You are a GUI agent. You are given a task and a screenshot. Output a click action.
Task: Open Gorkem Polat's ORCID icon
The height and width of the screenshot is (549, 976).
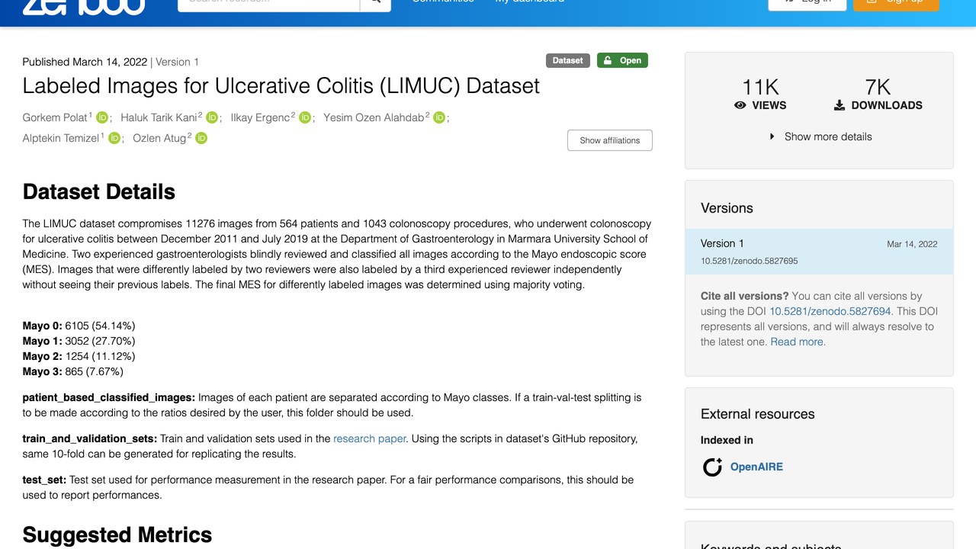102,117
